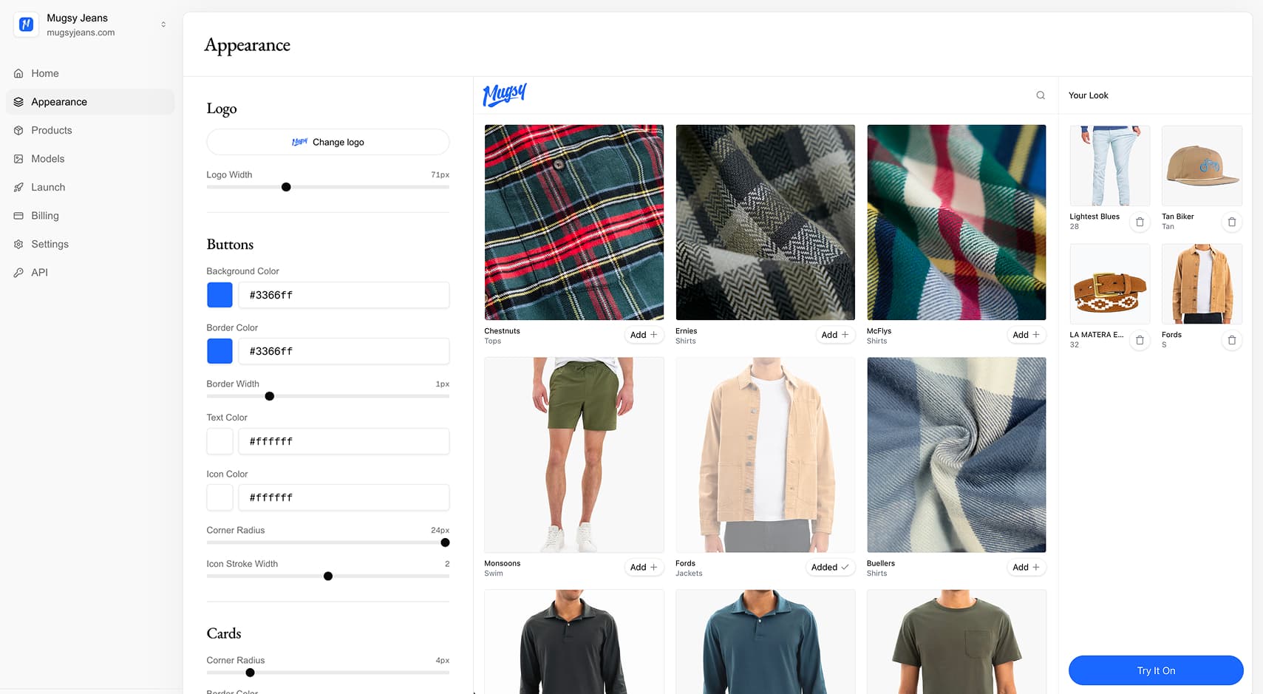Image resolution: width=1263 pixels, height=694 pixels.
Task: Add the Chestnuts top to the look
Action: [x=643, y=335]
